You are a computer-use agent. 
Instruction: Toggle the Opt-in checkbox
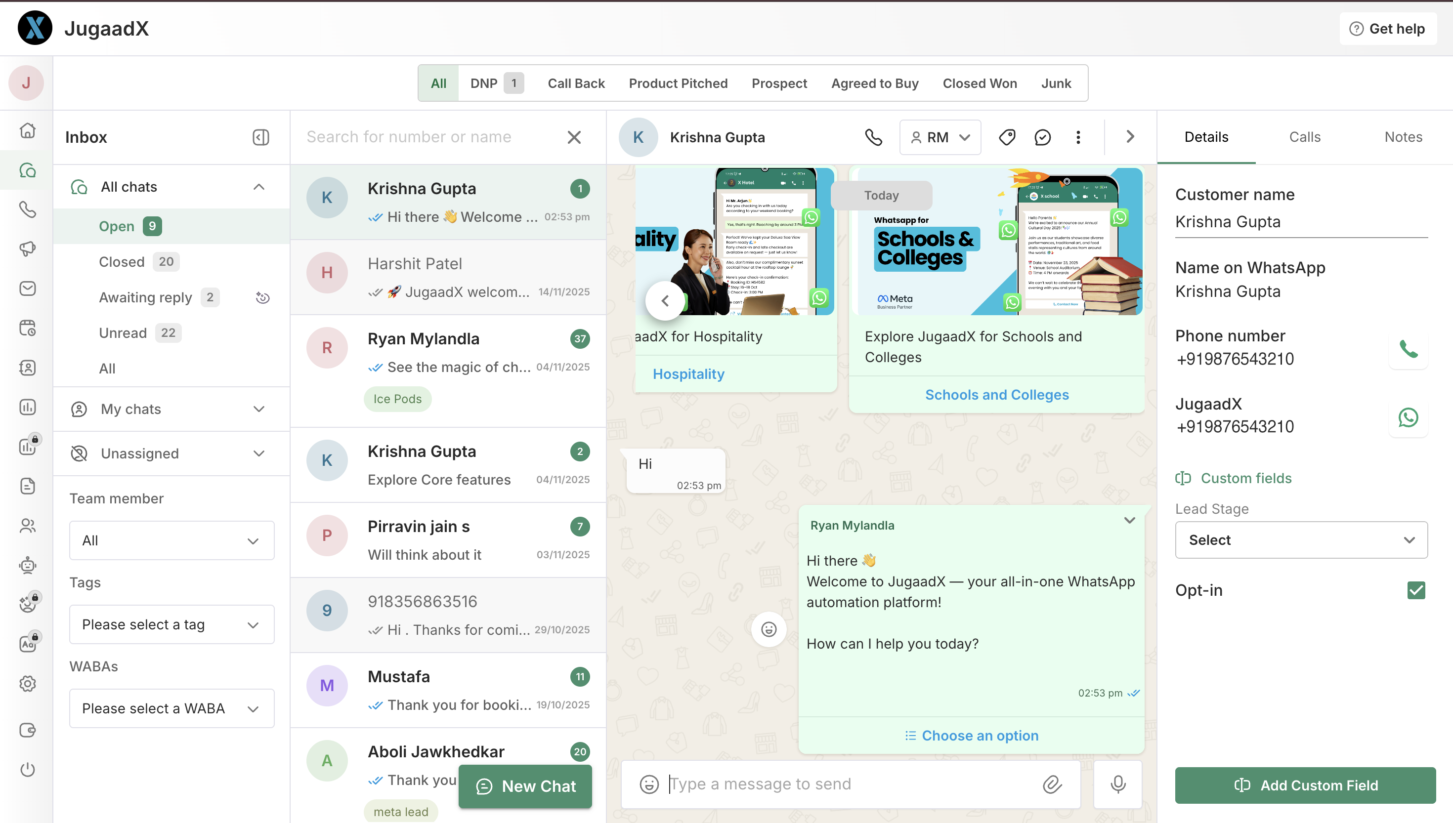pos(1415,590)
